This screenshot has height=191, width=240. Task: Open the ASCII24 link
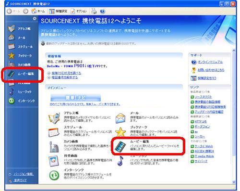pos(204,151)
